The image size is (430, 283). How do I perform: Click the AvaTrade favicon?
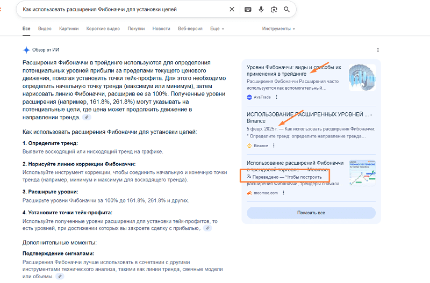pyautogui.click(x=249, y=97)
